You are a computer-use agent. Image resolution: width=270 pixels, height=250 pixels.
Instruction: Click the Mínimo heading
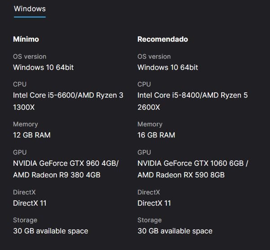26,39
